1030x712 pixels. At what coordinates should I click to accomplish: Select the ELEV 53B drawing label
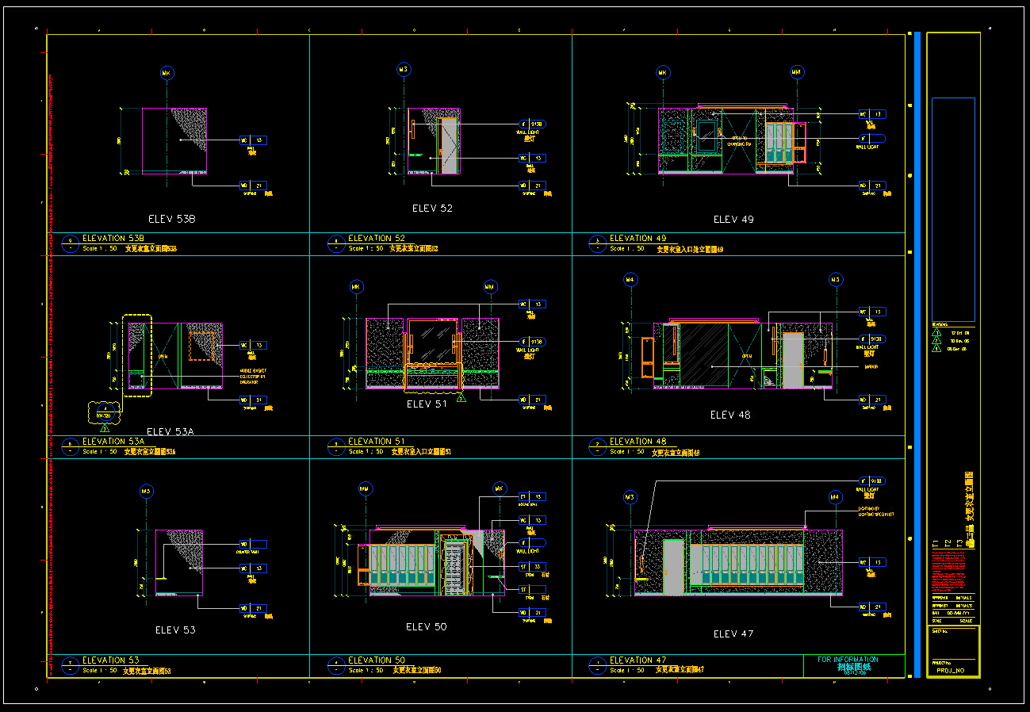tap(171, 219)
